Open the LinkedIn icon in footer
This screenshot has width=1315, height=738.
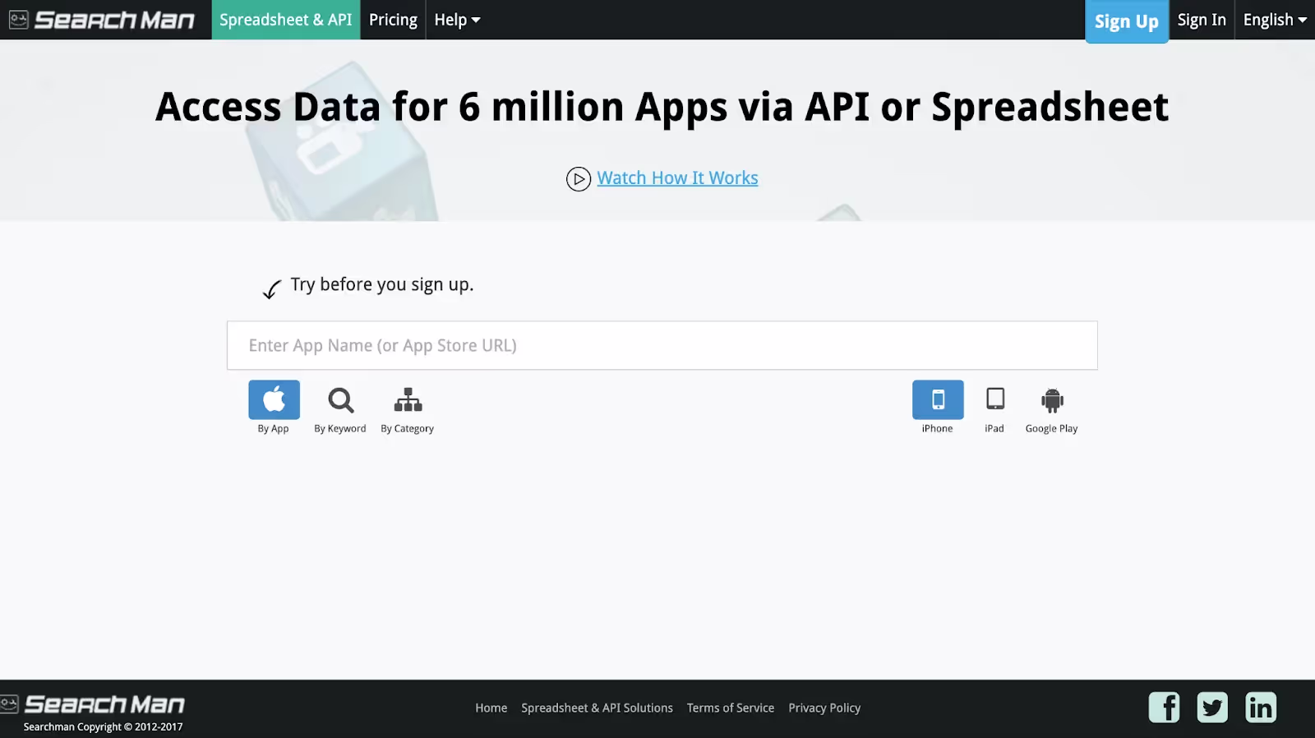1261,707
